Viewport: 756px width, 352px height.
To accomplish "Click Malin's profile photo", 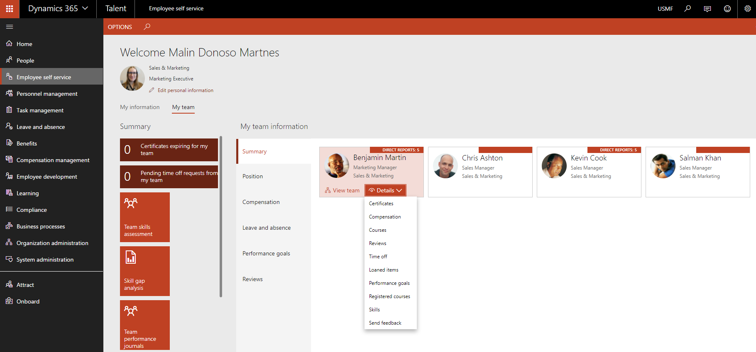I will [132, 78].
